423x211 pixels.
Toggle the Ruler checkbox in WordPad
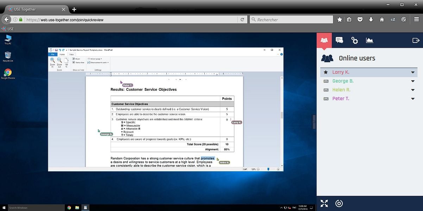tap(73, 59)
